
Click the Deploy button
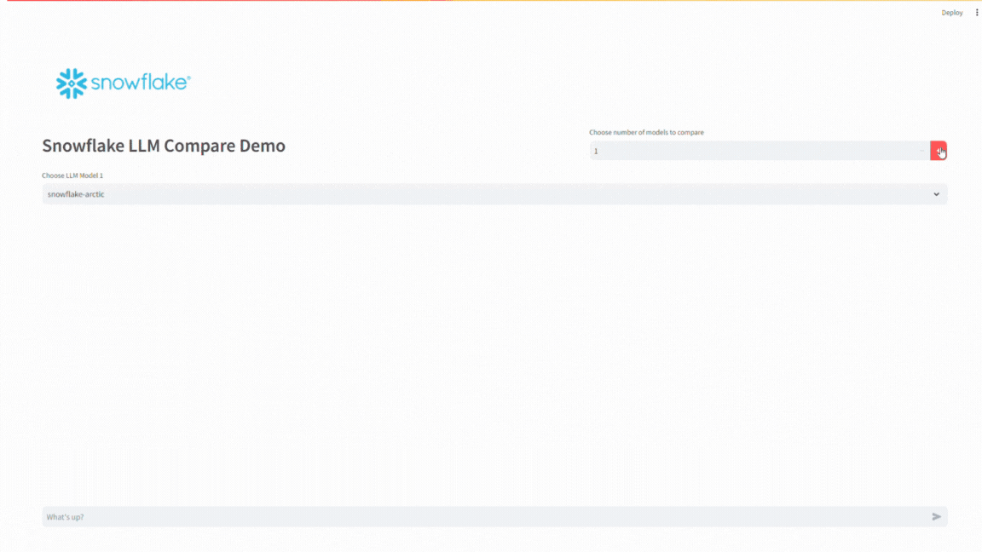tap(951, 13)
